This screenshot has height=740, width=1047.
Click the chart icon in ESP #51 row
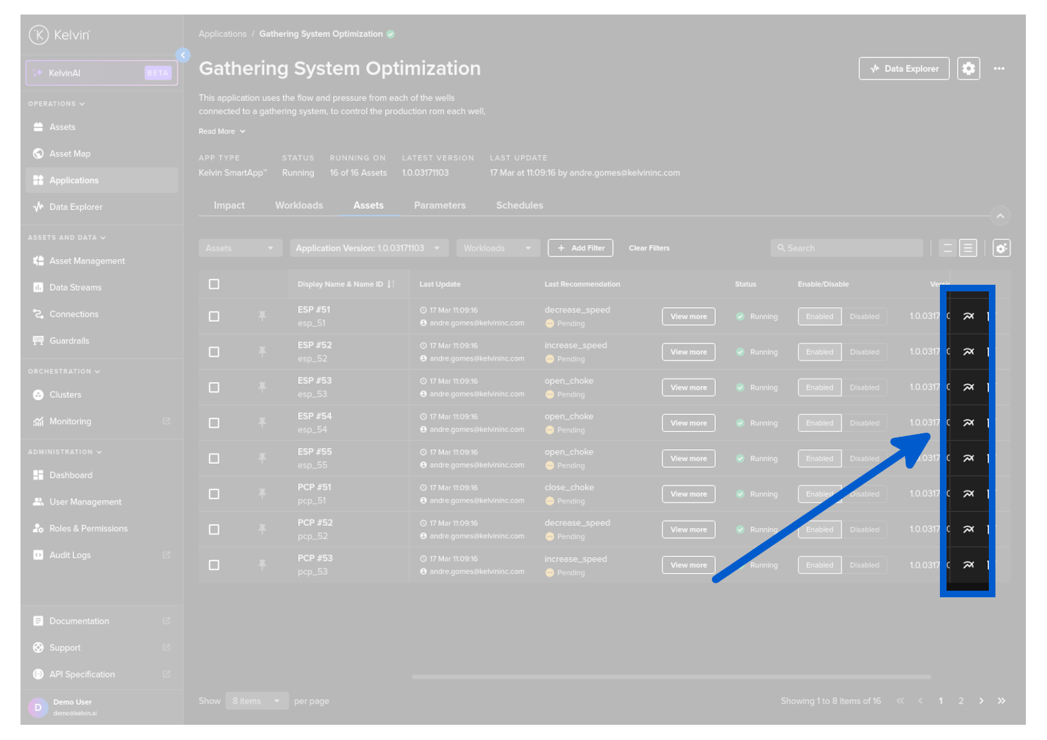968,316
